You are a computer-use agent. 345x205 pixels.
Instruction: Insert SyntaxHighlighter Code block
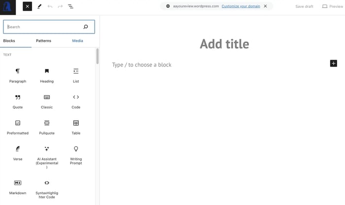[x=47, y=189]
